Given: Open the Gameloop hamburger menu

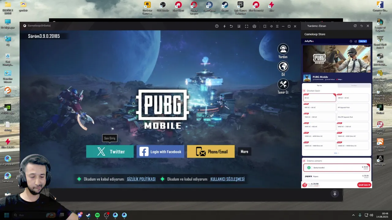Looking at the screenshot, I should 277,26.
